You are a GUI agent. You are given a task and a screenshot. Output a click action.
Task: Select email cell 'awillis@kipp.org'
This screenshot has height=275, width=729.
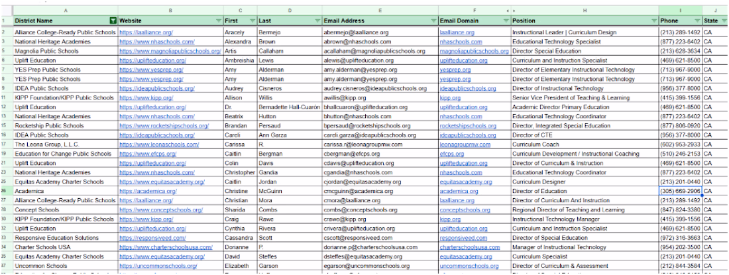pos(380,97)
